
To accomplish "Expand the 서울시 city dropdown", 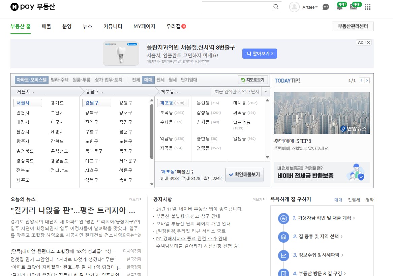I will [x=26, y=92].
